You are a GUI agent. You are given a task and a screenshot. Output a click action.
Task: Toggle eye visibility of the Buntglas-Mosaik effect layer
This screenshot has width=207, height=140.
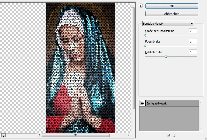142,103
